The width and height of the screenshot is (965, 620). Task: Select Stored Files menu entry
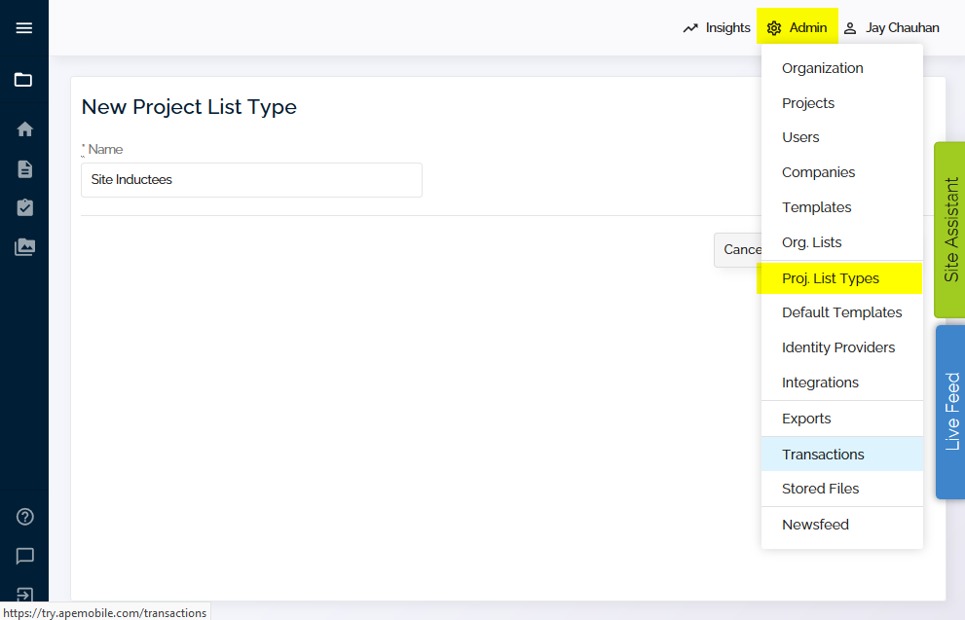(842, 489)
